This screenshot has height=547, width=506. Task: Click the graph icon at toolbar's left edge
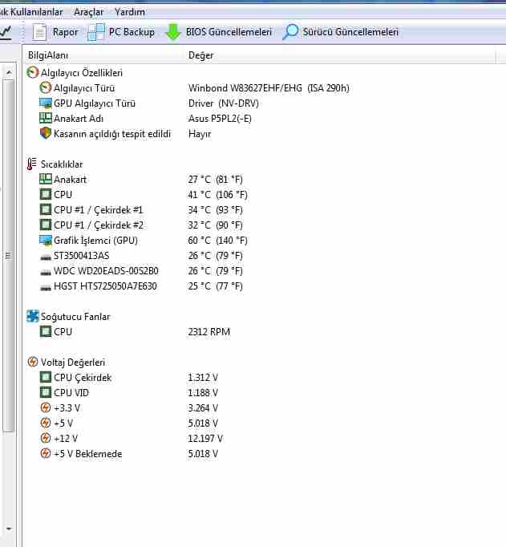pyautogui.click(x=6, y=32)
